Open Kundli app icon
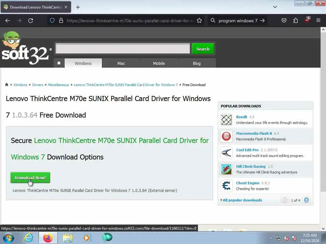 click(x=226, y=120)
